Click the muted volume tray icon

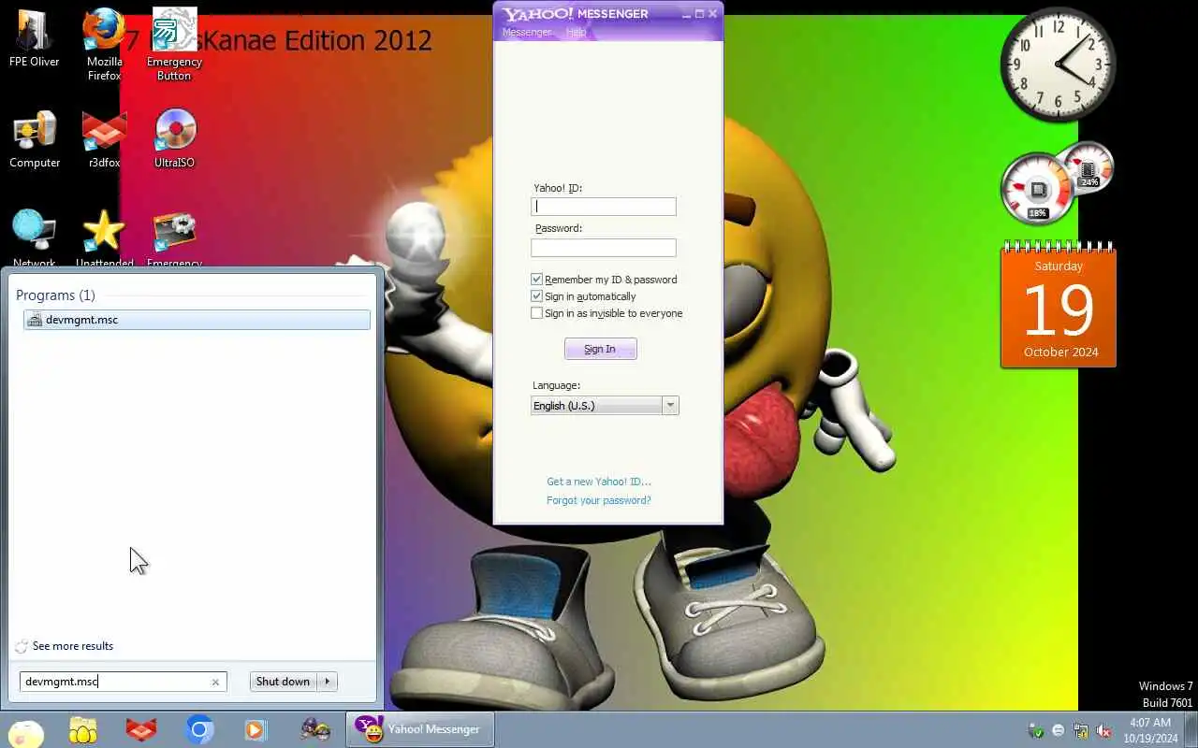(x=1104, y=730)
